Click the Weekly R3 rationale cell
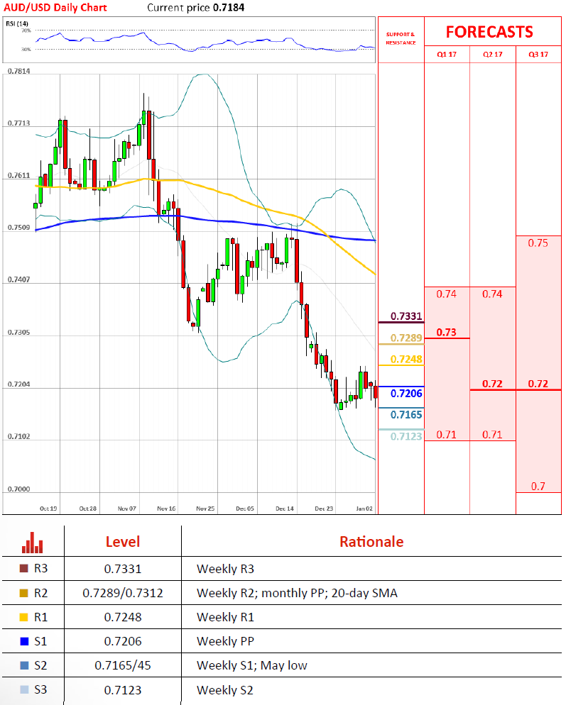 pos(225,569)
